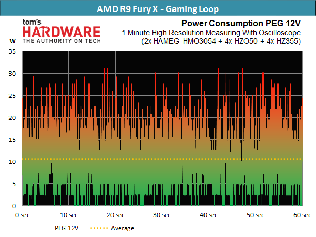Click the 40 sec x-axis label

[209, 215]
